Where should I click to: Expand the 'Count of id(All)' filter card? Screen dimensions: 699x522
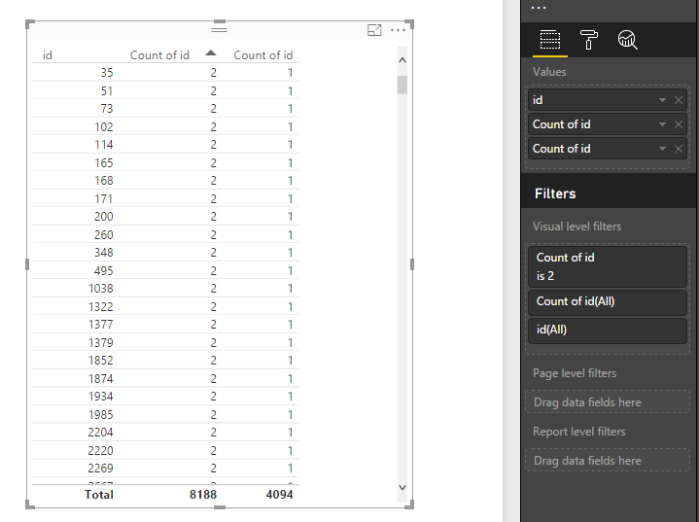point(608,302)
